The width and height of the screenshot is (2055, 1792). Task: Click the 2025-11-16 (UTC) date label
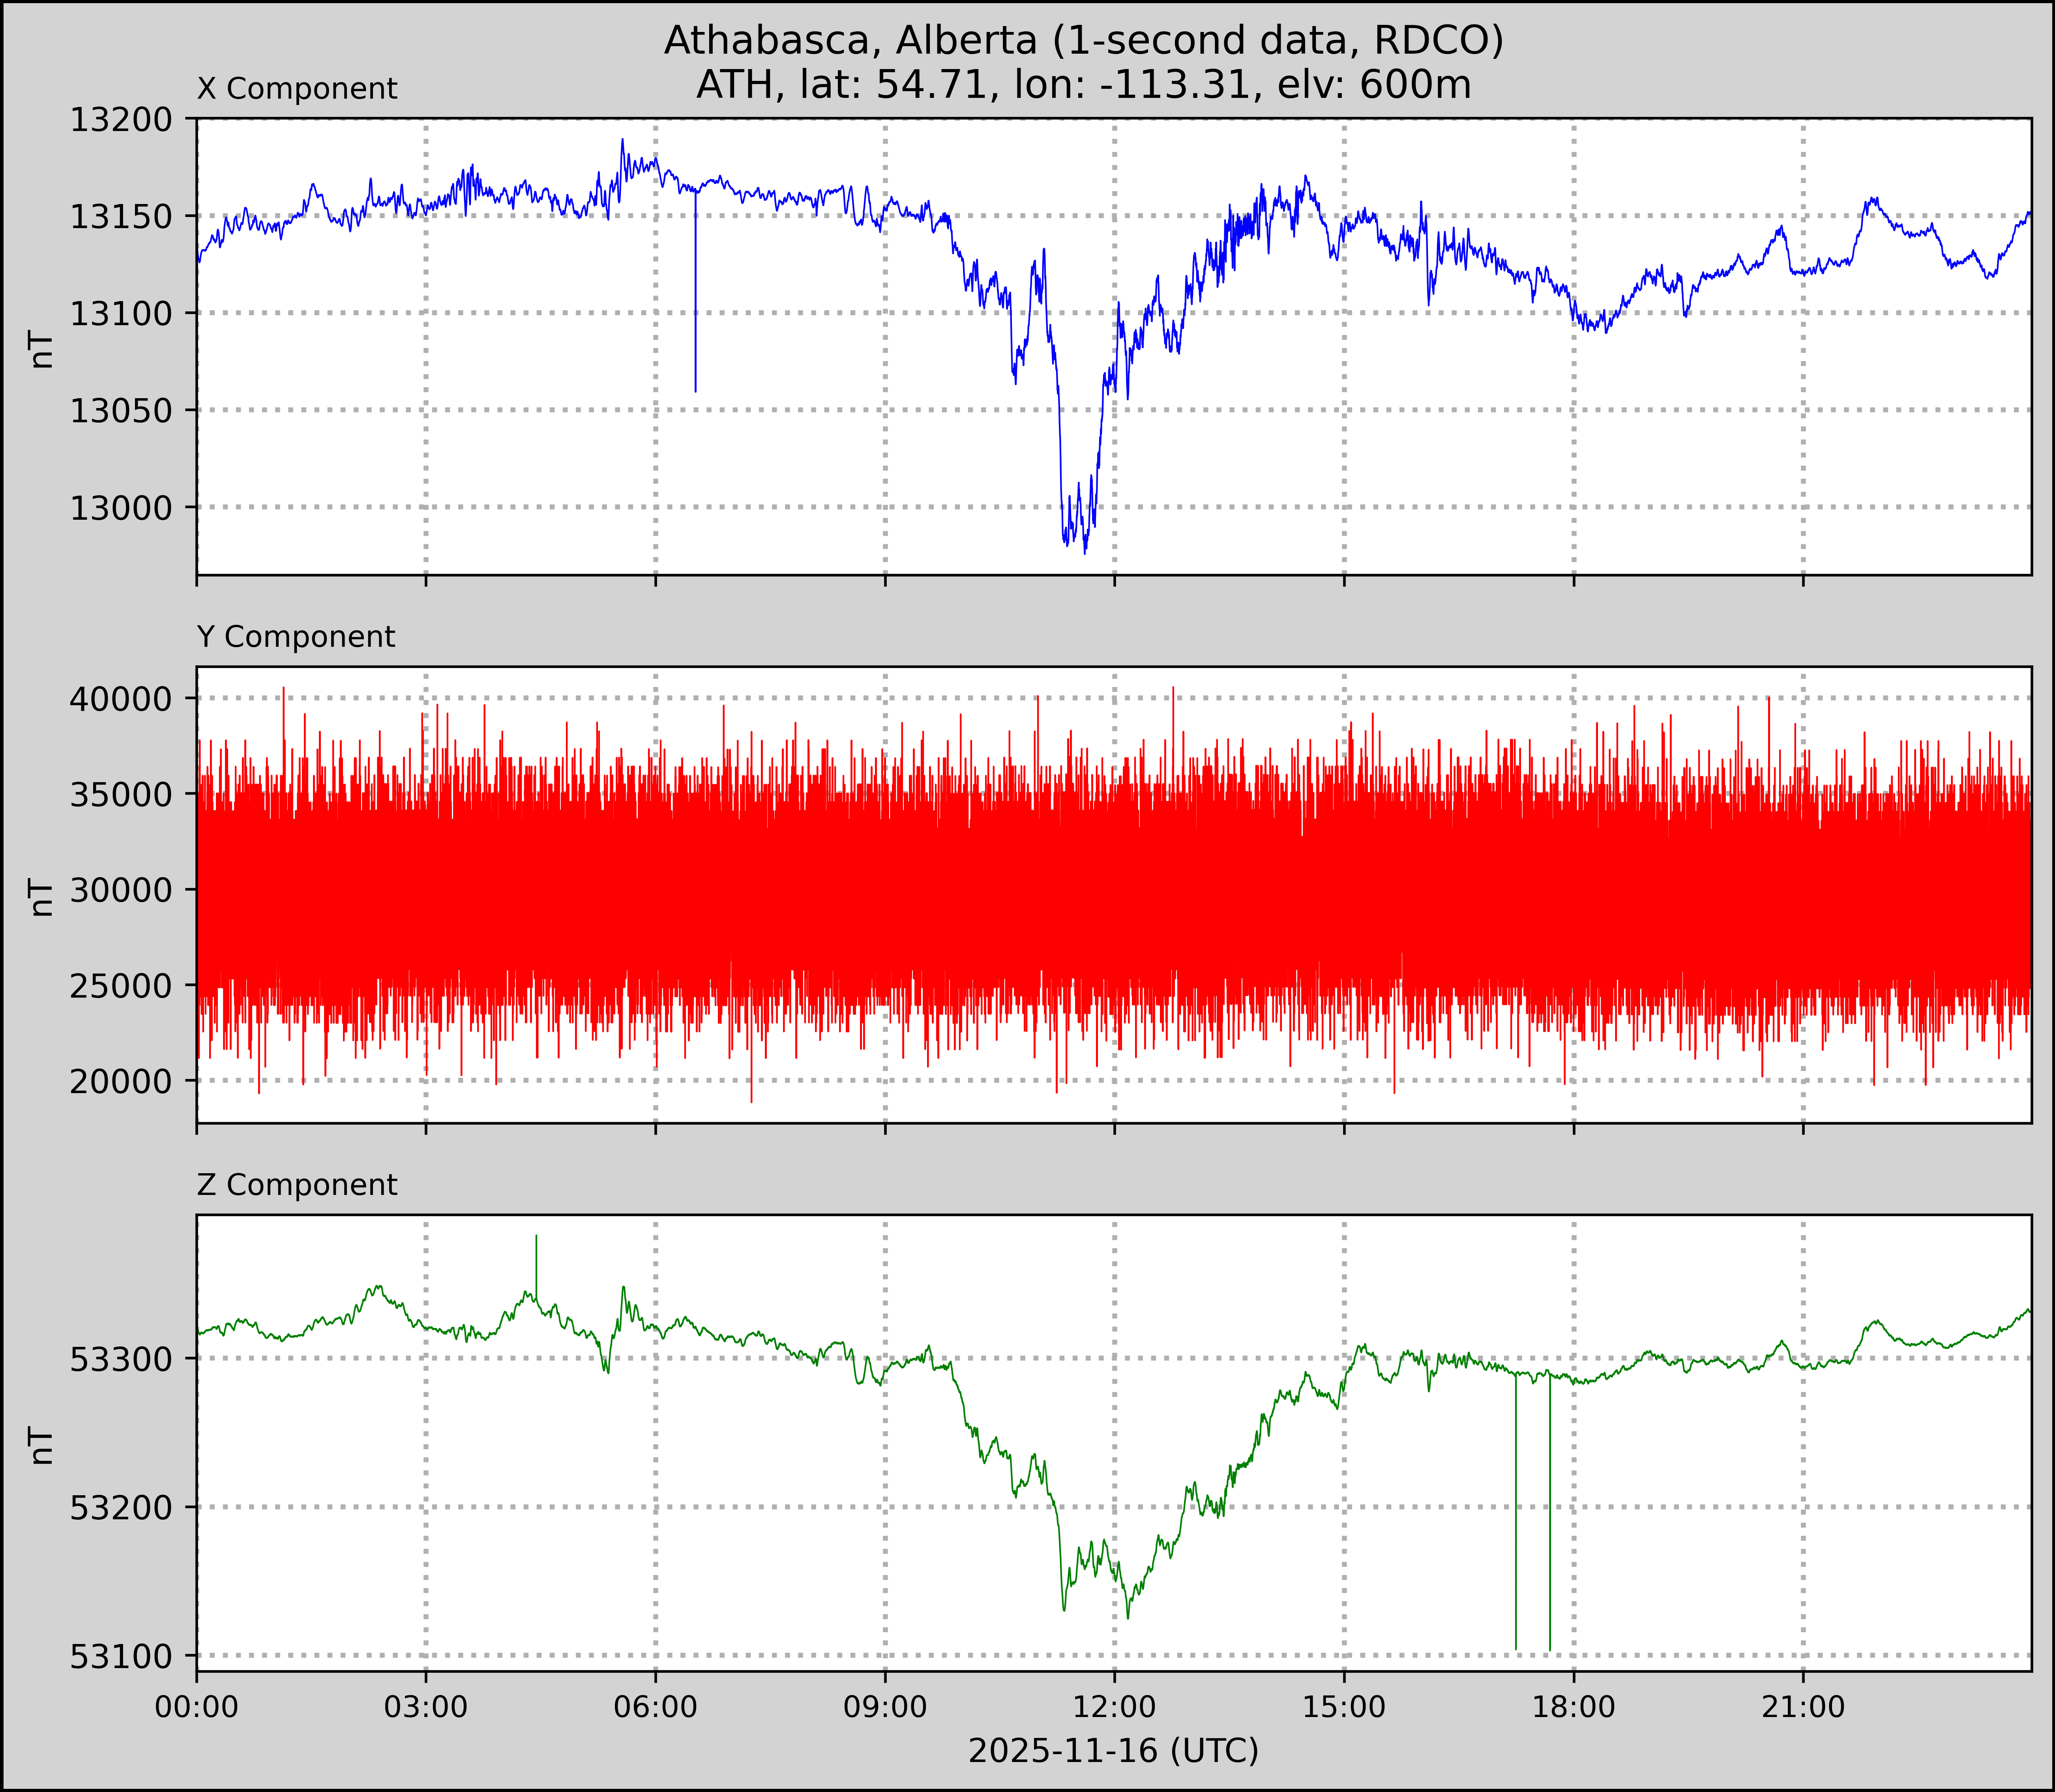(1113, 1751)
